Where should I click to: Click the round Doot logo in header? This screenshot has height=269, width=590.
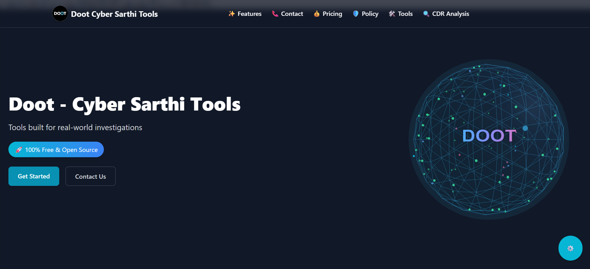(60, 14)
